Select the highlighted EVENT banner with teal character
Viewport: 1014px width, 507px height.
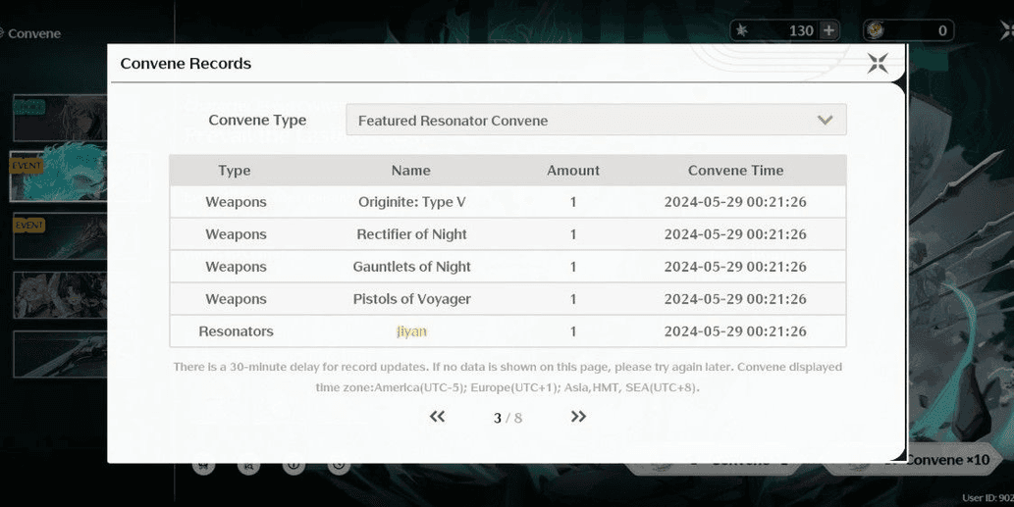[59, 177]
